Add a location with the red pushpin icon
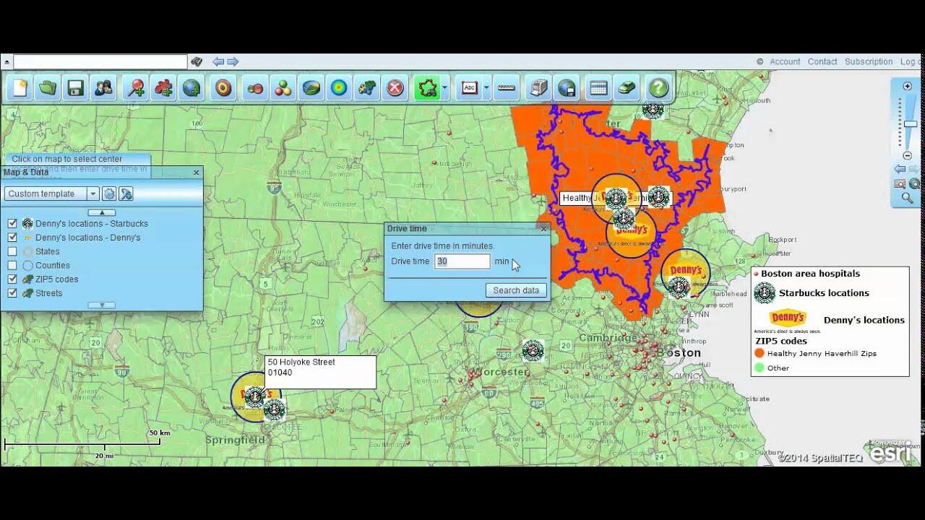Screen dimensions: 925x520 coord(136,88)
